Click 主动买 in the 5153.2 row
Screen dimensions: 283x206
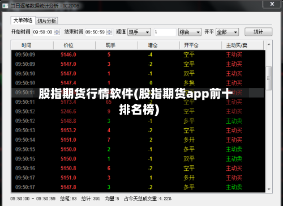(x=234, y=131)
